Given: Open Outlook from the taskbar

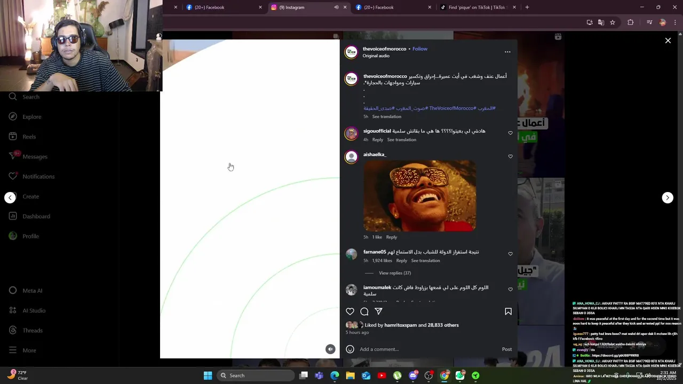Looking at the screenshot, I should pos(366,375).
